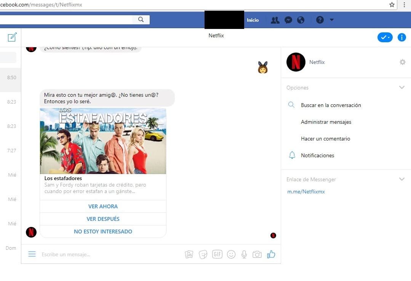Screen dimensions: 411x281
Task: Open the GIF picker
Action: 217,254
